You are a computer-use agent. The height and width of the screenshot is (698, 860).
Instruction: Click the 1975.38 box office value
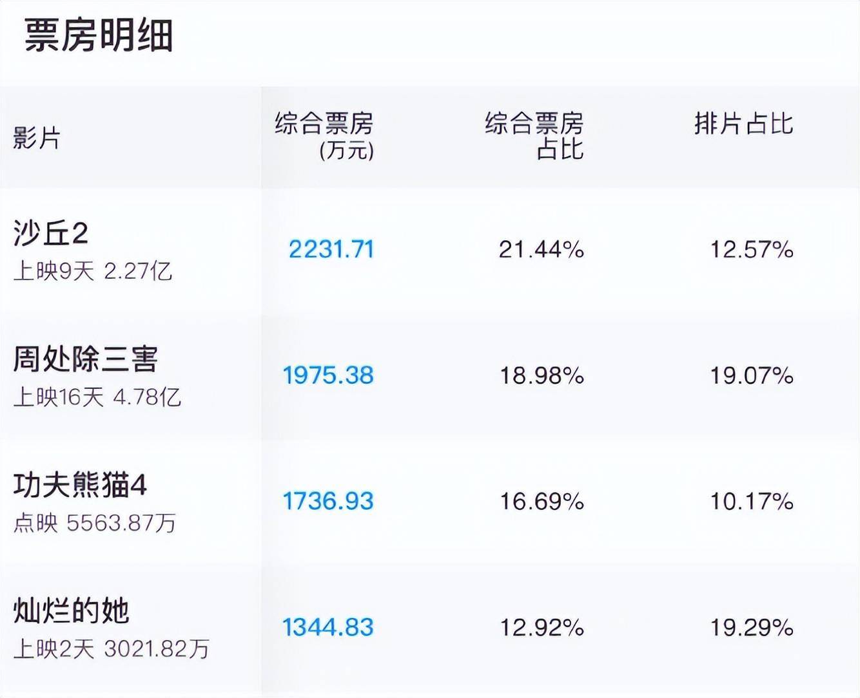328,375
